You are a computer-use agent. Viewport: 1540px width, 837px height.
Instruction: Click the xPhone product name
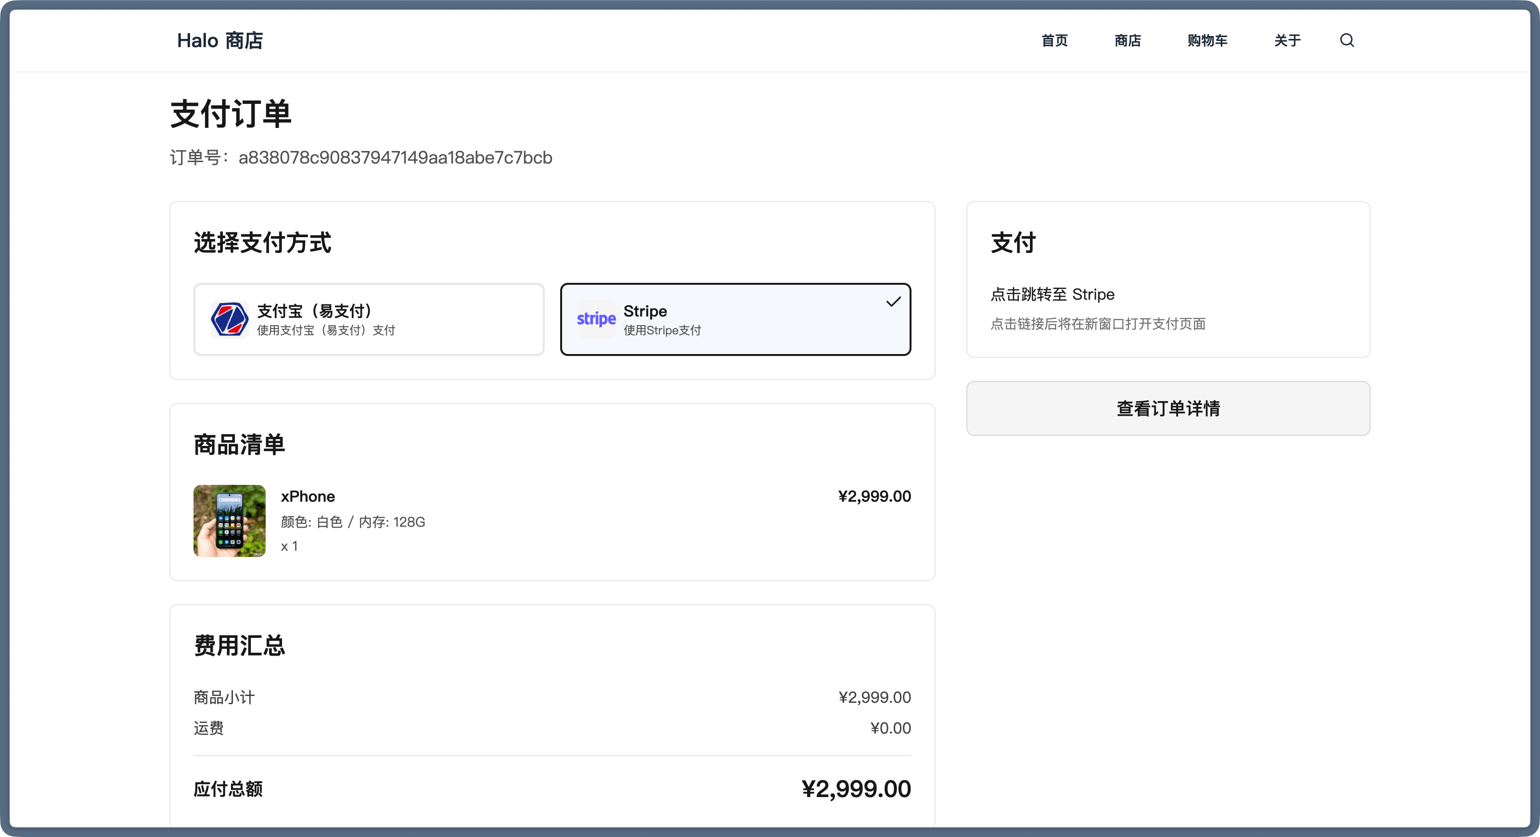coord(308,496)
